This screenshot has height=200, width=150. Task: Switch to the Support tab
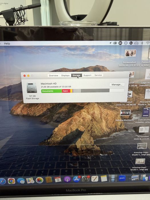point(87,75)
